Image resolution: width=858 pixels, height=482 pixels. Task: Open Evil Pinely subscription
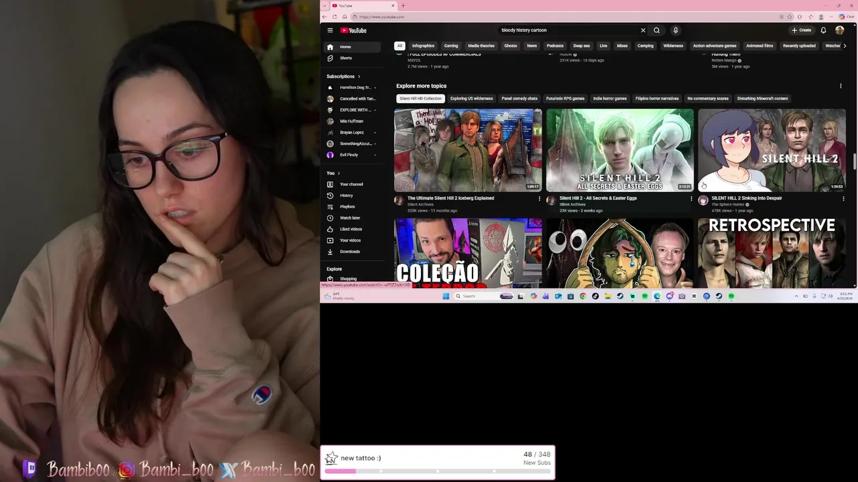(351, 155)
